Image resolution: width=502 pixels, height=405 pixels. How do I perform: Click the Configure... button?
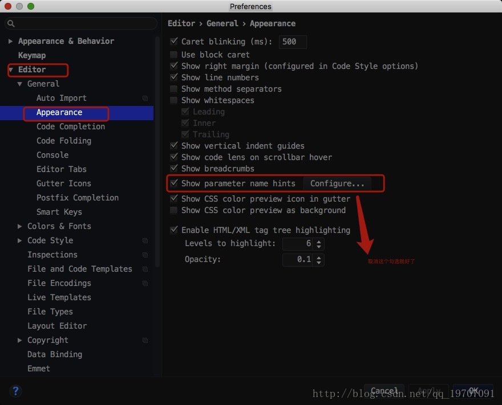[x=337, y=183]
